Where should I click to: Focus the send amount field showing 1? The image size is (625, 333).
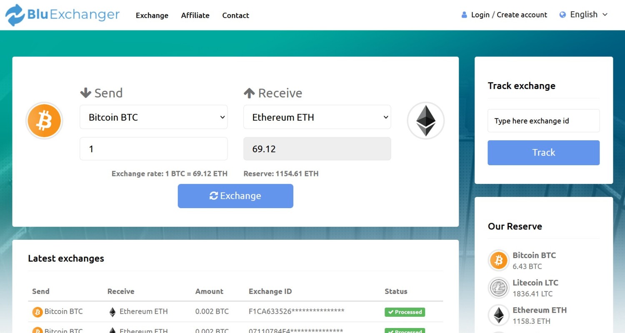(154, 149)
